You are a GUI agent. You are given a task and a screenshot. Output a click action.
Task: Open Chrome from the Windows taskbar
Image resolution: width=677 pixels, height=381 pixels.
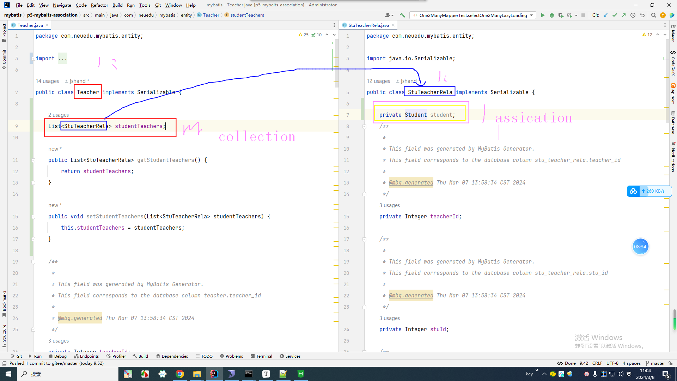(180, 374)
